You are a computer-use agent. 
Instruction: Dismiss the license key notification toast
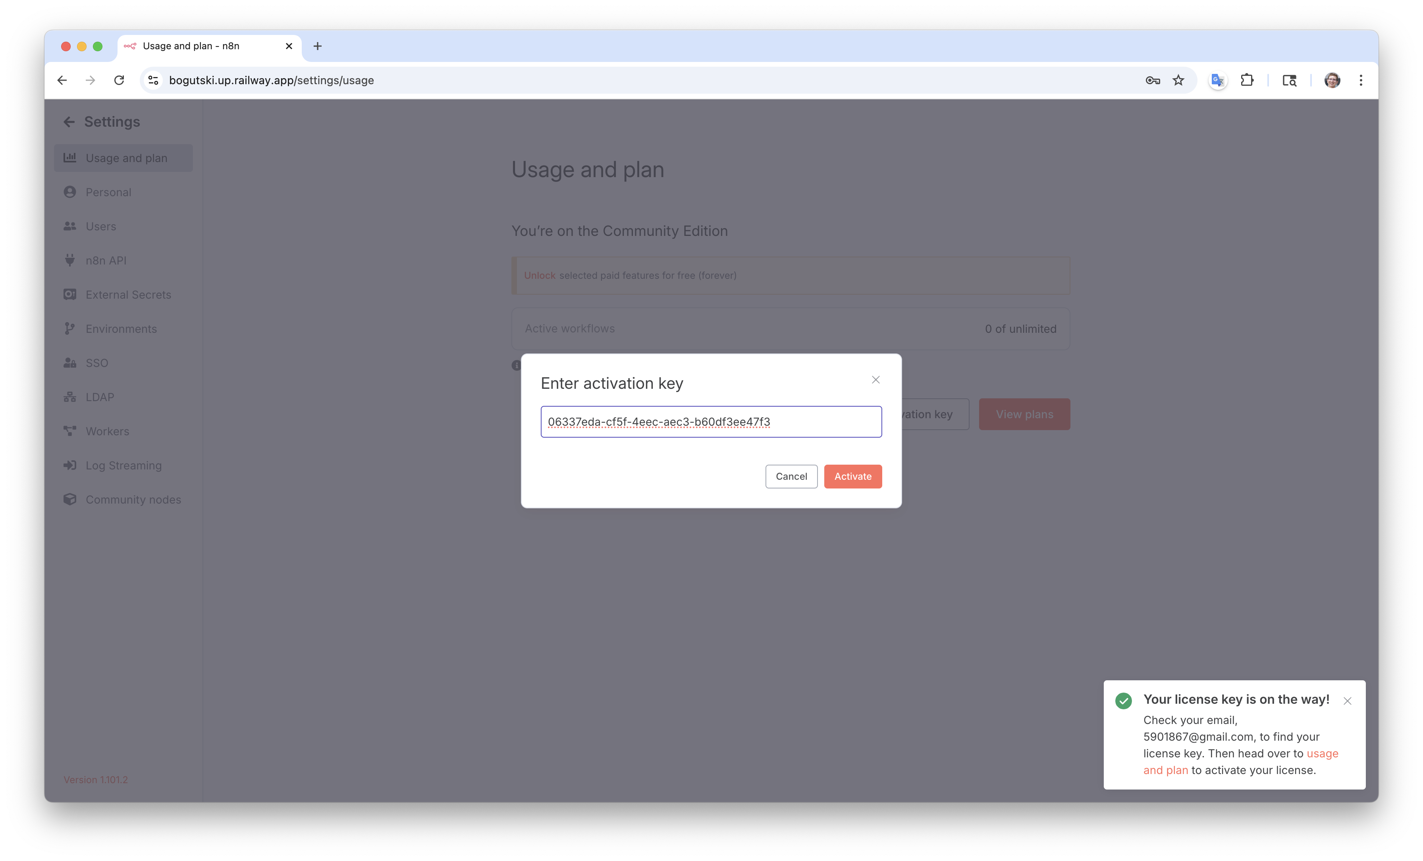[1347, 701]
